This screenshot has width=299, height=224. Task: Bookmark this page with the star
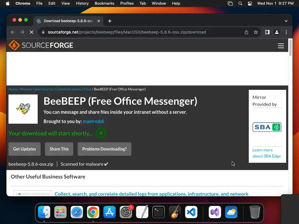256,32
